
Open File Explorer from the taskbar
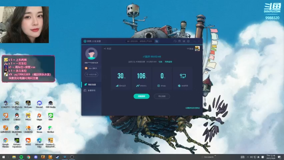click(x=14, y=157)
